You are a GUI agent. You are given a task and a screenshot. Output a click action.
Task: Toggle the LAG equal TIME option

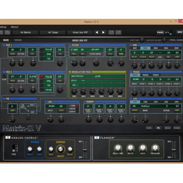tap(77, 106)
